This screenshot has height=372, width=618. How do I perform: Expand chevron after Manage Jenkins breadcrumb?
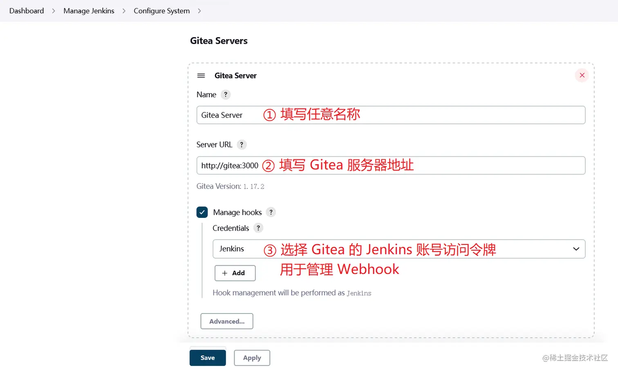coord(124,11)
